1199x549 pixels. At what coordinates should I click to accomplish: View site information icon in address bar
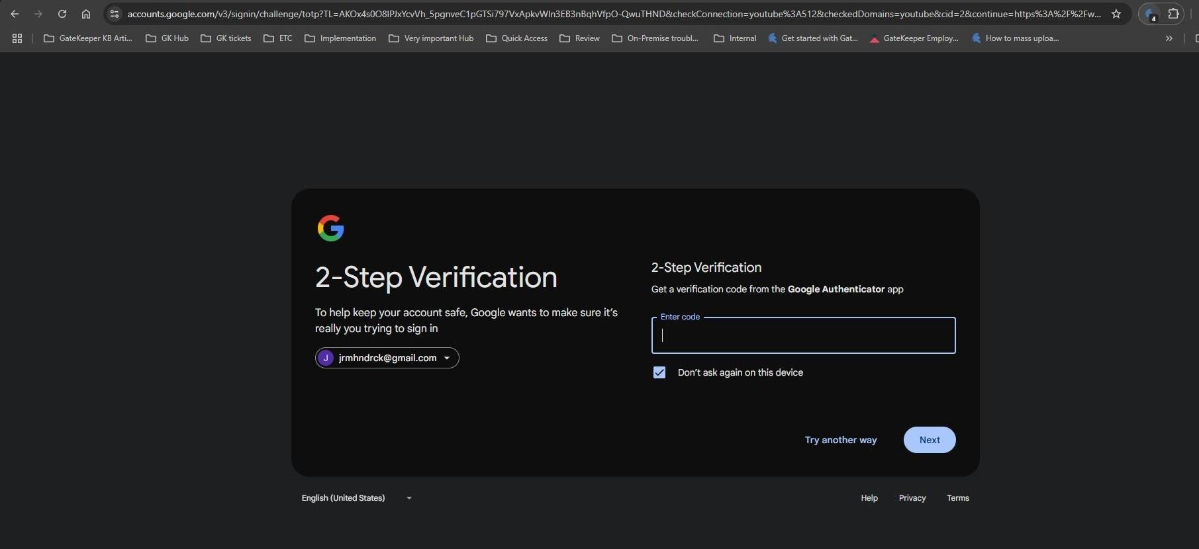[115, 14]
